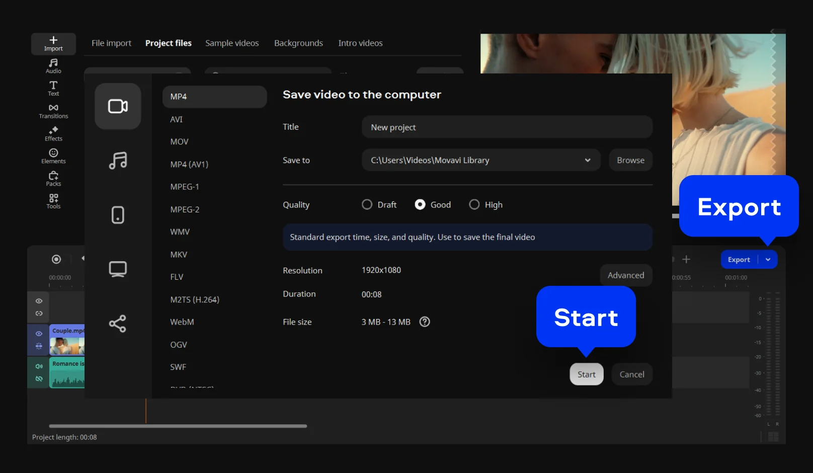
Task: Select High quality option
Action: point(474,205)
